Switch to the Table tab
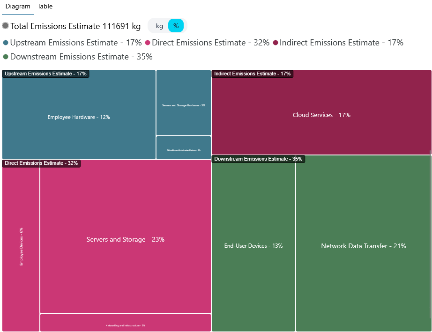 [45, 7]
